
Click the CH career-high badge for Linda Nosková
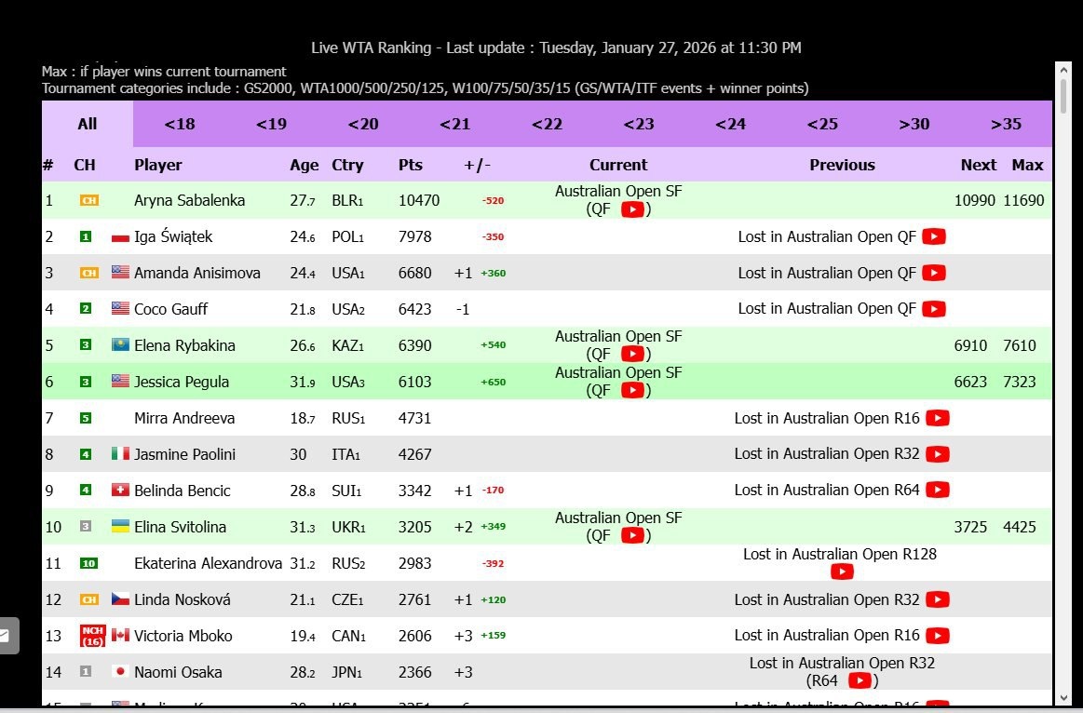(89, 599)
